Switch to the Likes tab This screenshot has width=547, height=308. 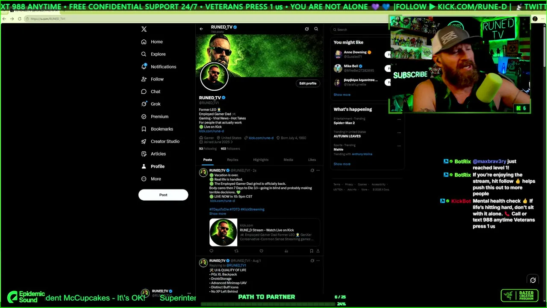[x=312, y=160]
